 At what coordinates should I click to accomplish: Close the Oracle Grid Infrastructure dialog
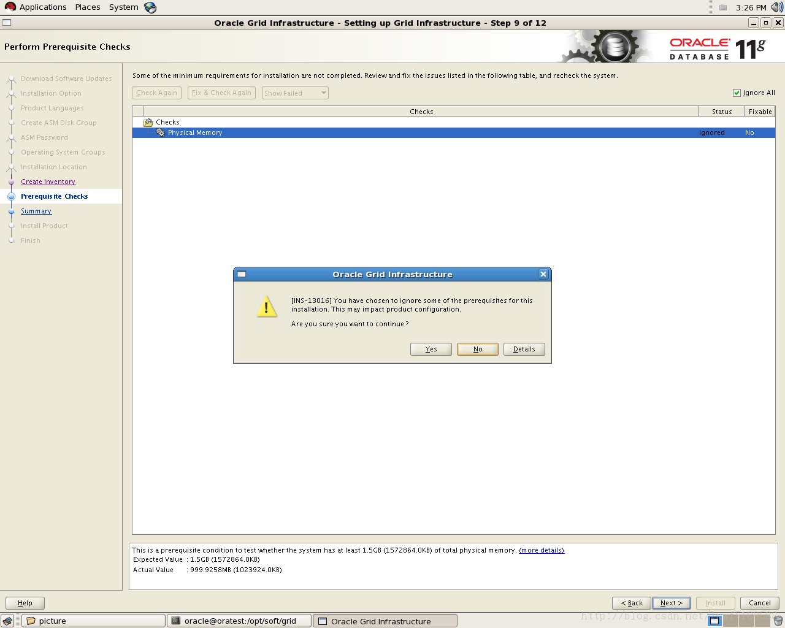(x=543, y=274)
